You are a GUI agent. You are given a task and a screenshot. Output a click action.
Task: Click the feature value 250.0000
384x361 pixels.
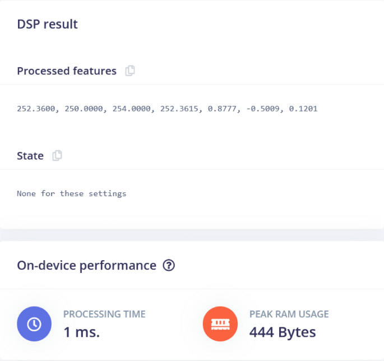(84, 109)
